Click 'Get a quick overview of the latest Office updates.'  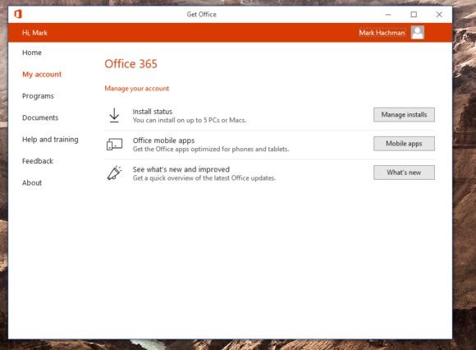[x=204, y=178]
